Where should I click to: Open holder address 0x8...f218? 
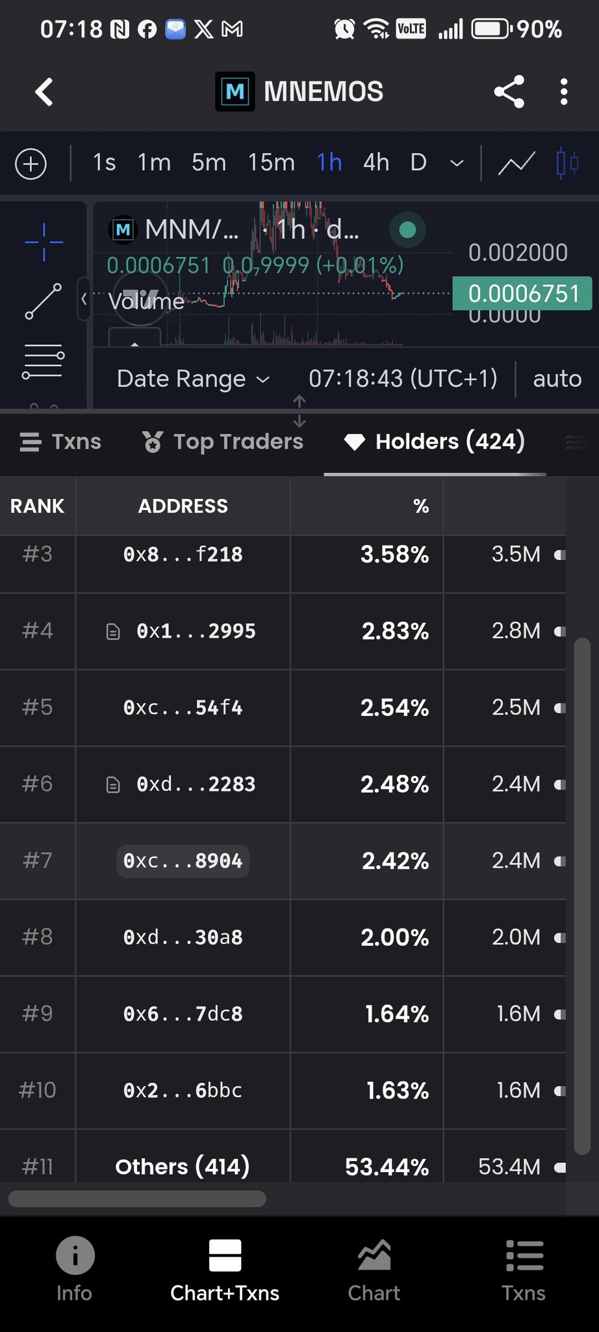click(183, 555)
